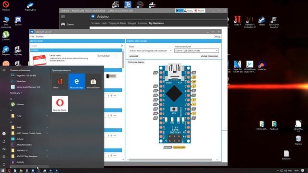This screenshot has height=173, width=308.
Task: Click the Live button in SimHub title bar
Action: coord(180,11)
